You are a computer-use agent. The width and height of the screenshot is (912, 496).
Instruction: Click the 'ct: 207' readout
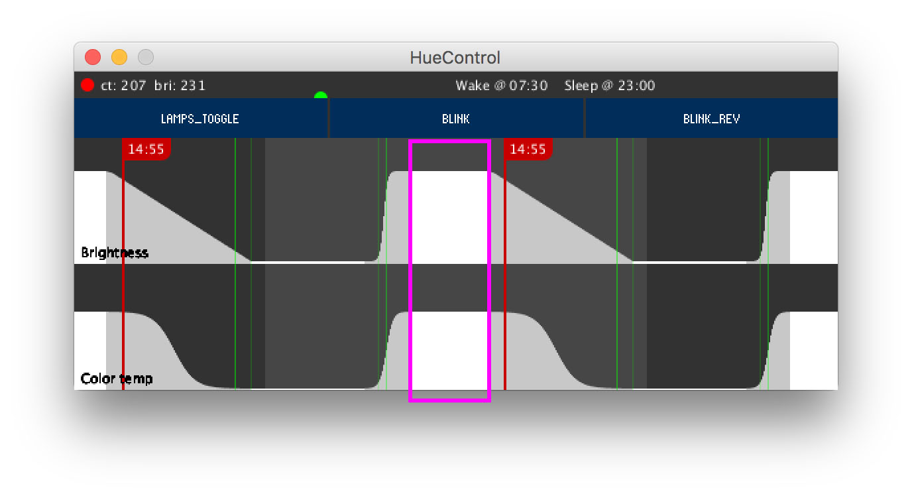(123, 86)
